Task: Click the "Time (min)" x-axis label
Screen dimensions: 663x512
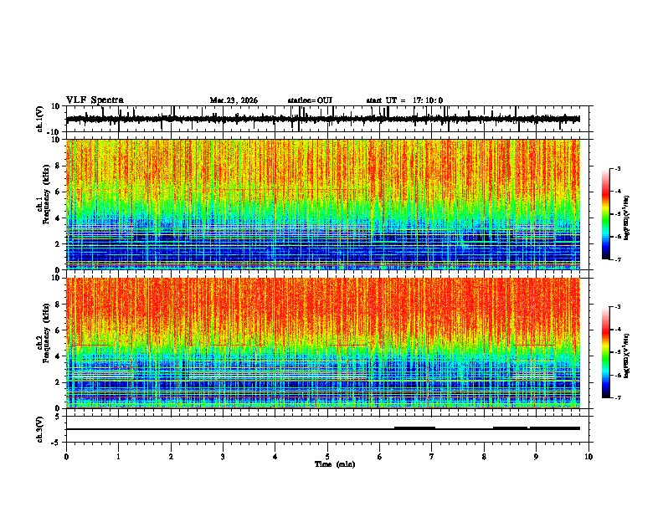Action: (335, 464)
